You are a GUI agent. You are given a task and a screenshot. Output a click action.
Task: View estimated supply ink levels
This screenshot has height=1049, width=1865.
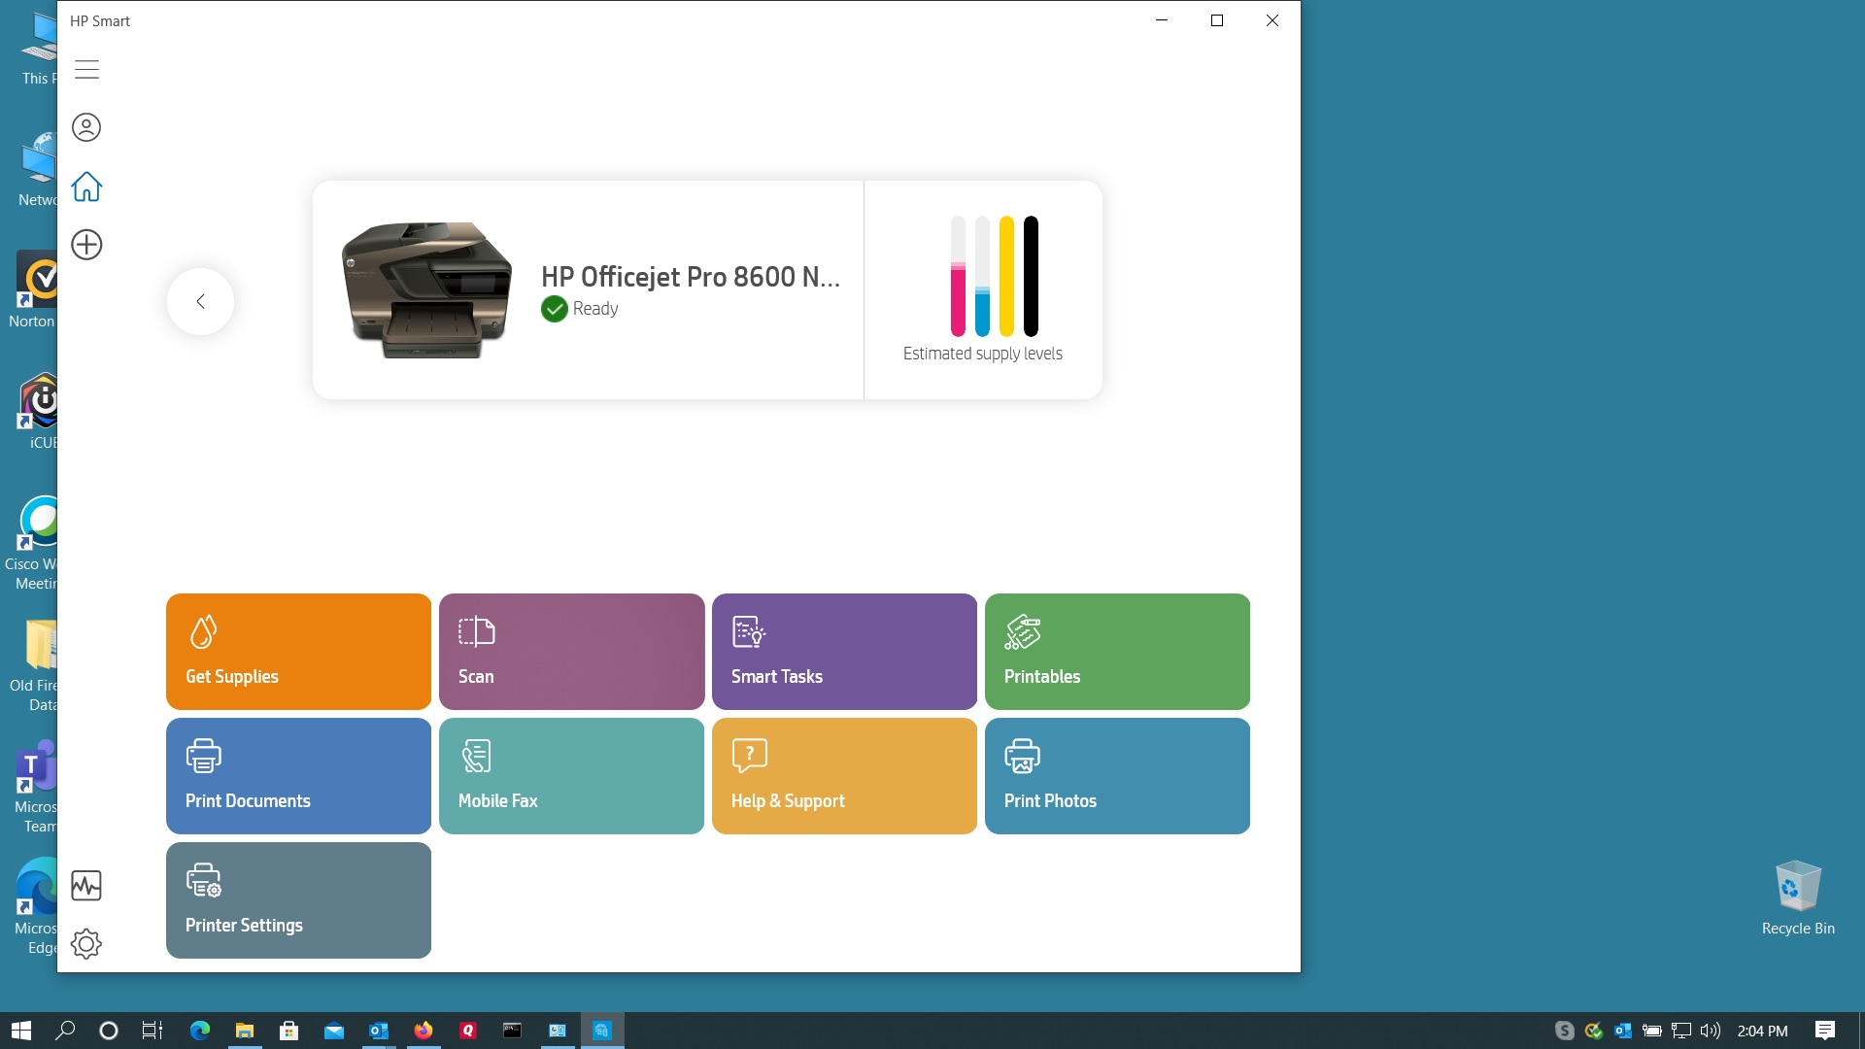coord(983,289)
